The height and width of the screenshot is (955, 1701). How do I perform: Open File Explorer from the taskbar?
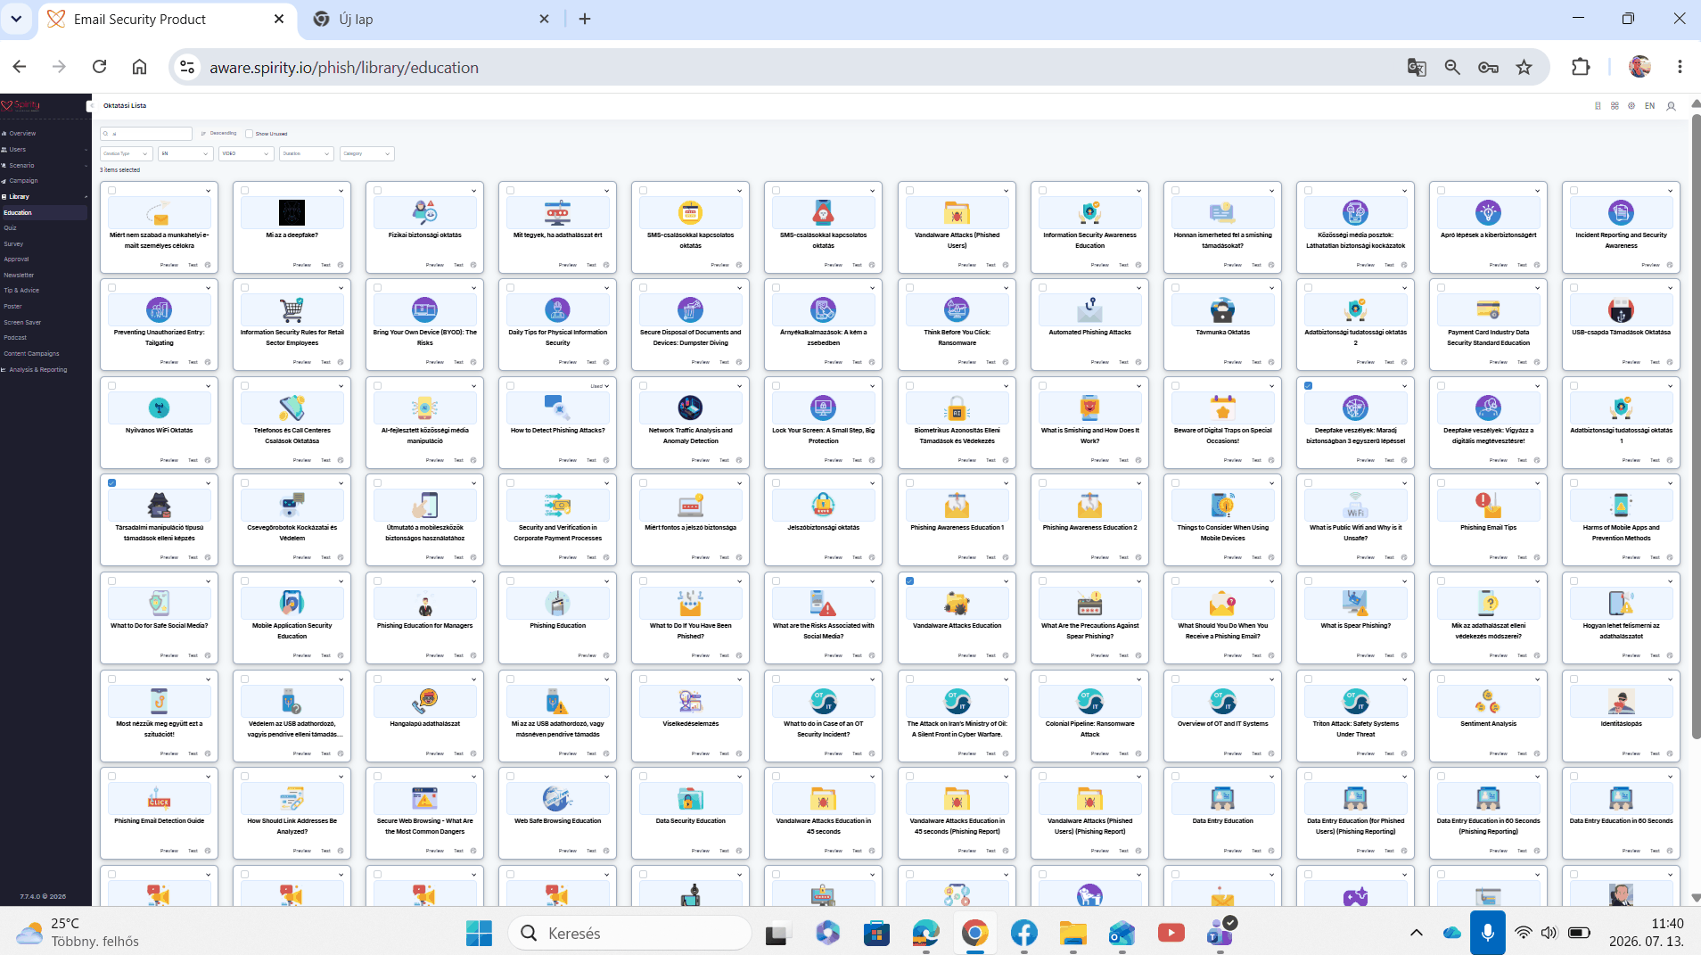tap(1073, 933)
